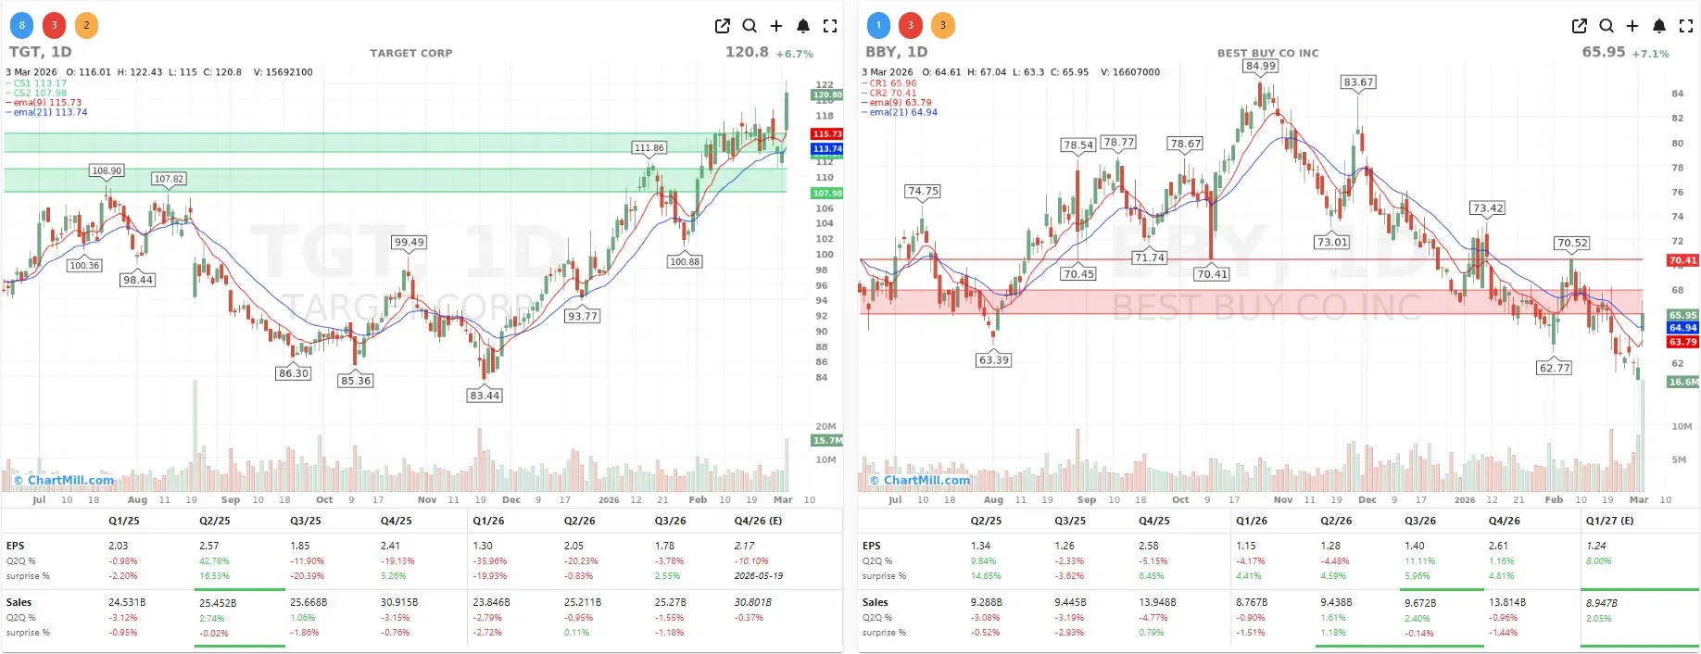
Task: Click the TGT Q2Q value 42.78%
Action: coord(214,561)
